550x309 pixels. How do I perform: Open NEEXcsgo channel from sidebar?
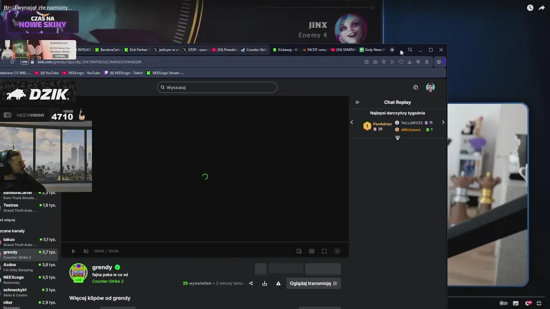(29, 279)
